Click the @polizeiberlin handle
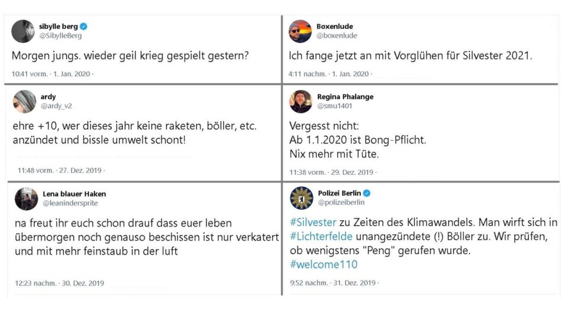Image resolution: width=568 pixels, height=313 pixels. 341,203
